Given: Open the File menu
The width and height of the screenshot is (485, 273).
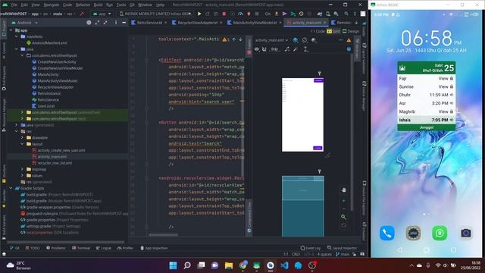Looking at the screenshot, I should point(14,5).
